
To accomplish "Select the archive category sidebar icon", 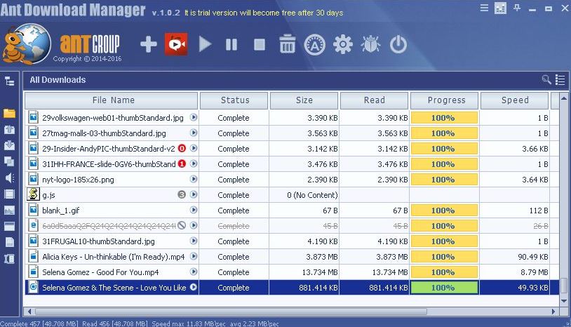I will pos(9,258).
